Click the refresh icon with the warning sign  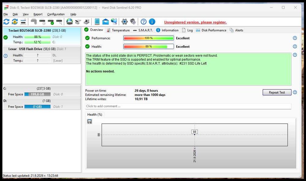(x=15, y=22)
